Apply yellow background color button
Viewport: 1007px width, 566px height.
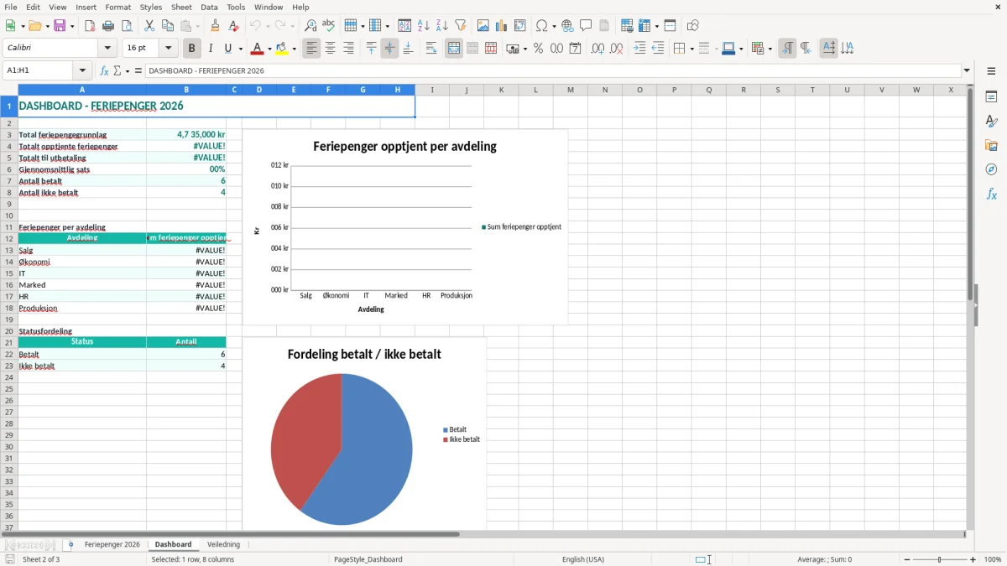click(x=282, y=49)
